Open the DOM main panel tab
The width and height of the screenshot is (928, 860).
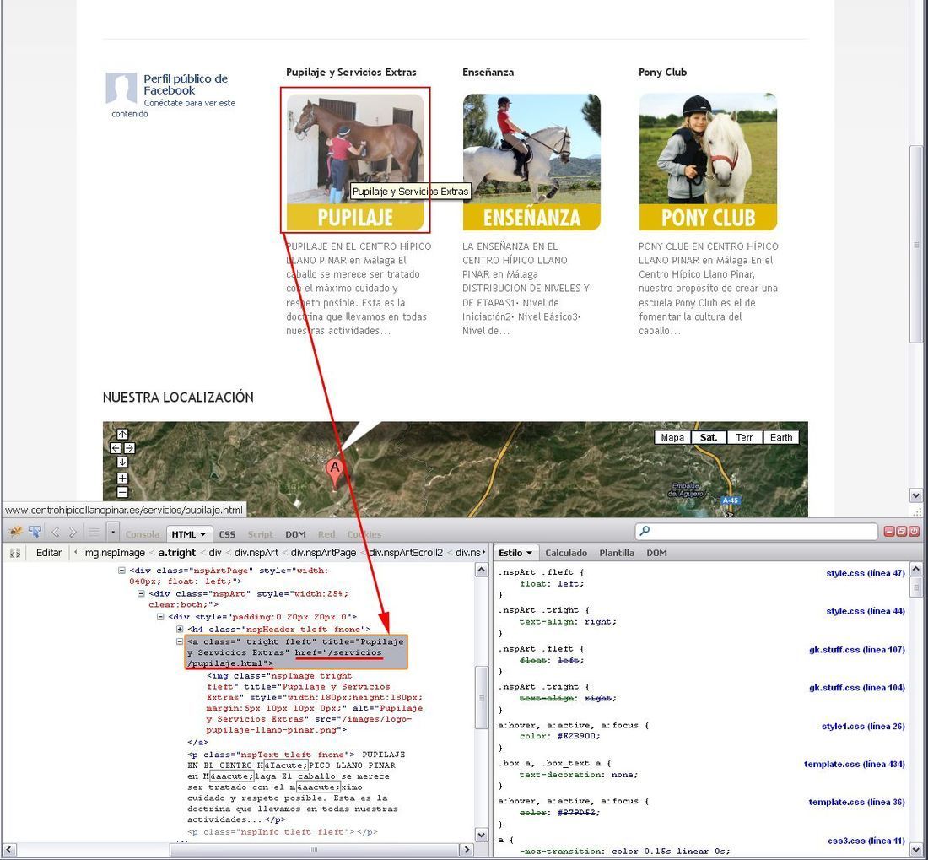295,534
